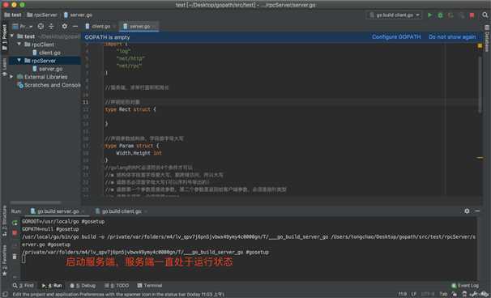Click the yellow inspection indicator in editor corner
The height and width of the screenshot is (298, 491).
click(x=480, y=45)
